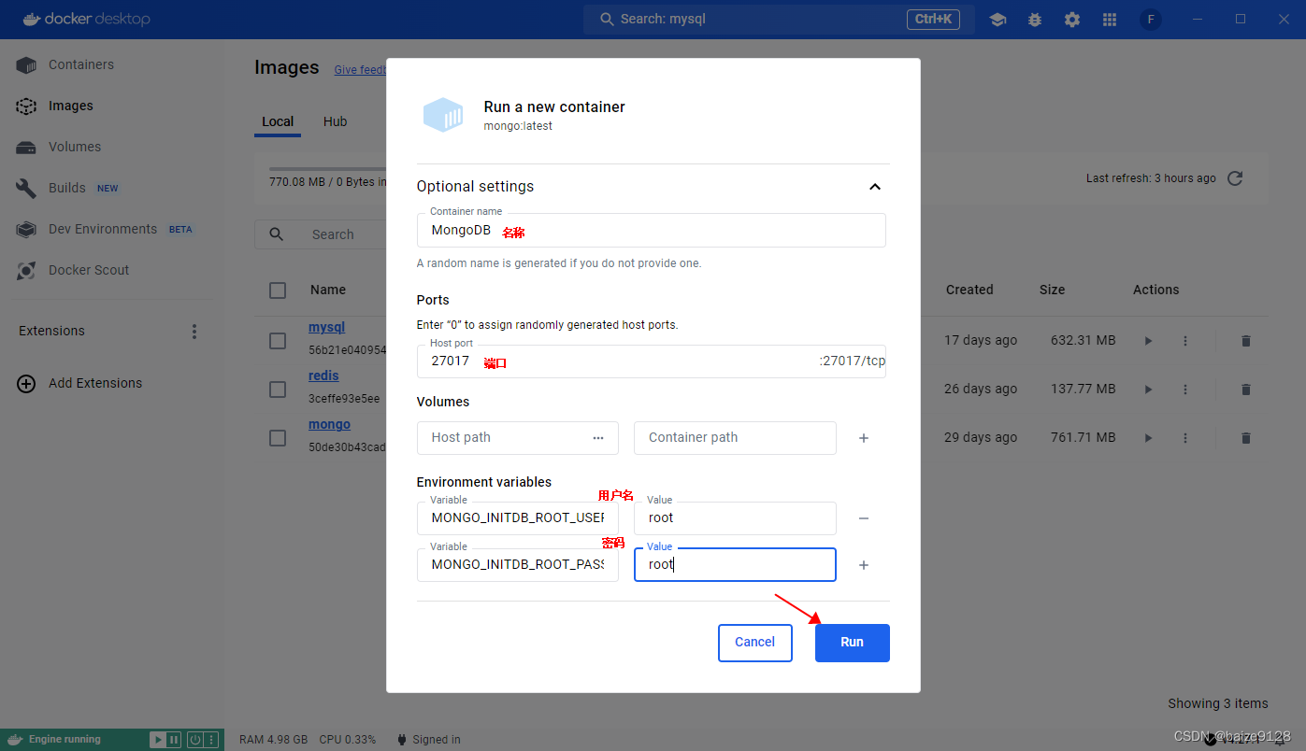Check the redis image checkbox
Viewport: 1306px width, 751px height.
coord(278,390)
